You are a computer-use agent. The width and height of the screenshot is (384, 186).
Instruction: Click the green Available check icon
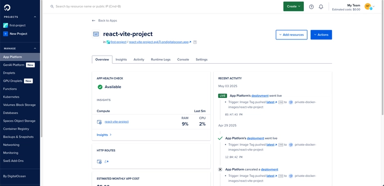coord(100,87)
